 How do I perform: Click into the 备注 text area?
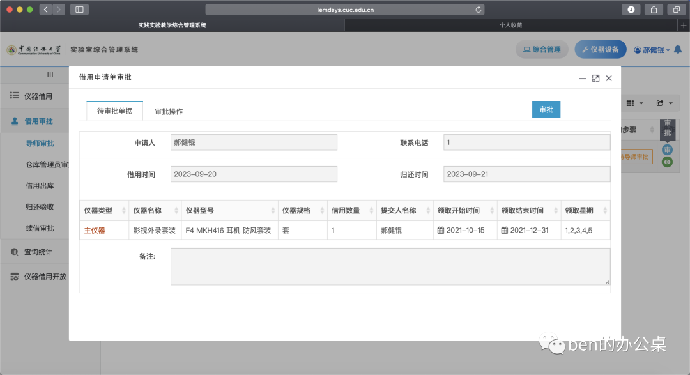(x=390, y=267)
